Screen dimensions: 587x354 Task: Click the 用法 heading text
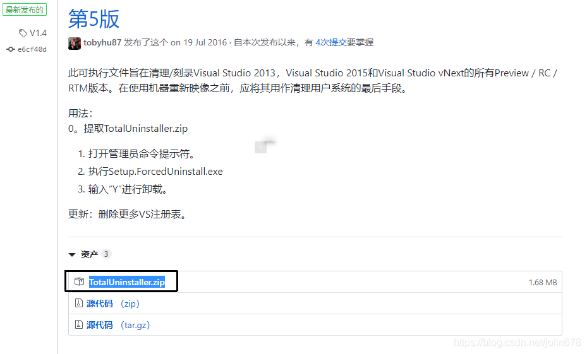80,113
